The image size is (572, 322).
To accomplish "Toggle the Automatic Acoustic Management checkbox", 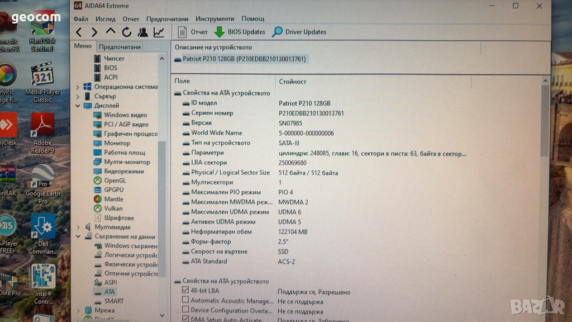I will coord(185,301).
